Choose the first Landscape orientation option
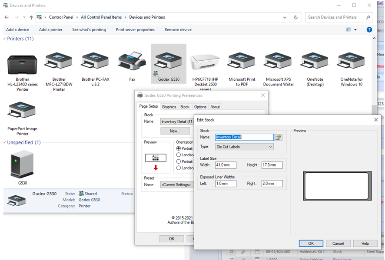Screen dimensions: 385x260 [x=179, y=155]
